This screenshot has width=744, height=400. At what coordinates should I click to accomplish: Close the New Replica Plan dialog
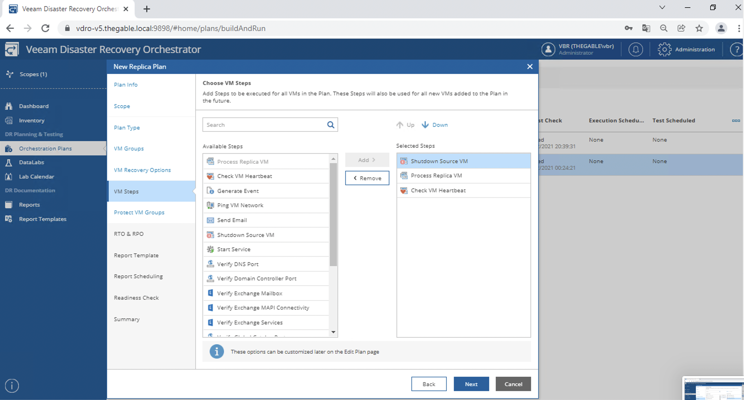point(530,67)
